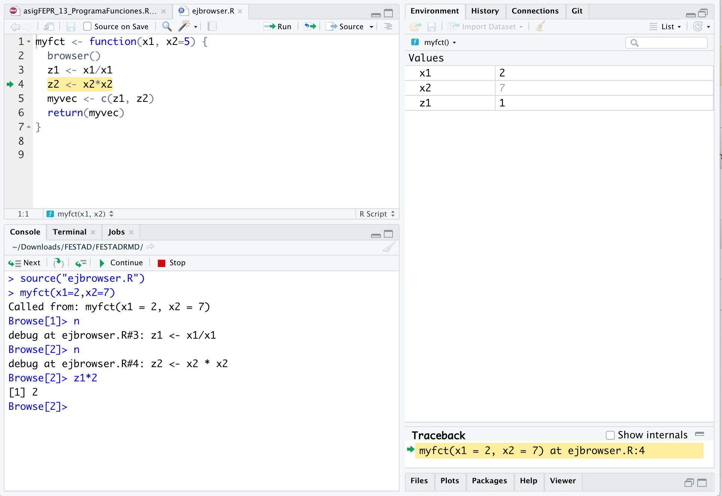The height and width of the screenshot is (496, 722).
Task: Open the R Script file type selector
Action: 377,214
